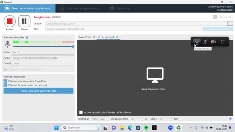Screen dimensions: 235x132
Task: Click the red Arrêter stop recording button
Action: (x=10, y=21)
